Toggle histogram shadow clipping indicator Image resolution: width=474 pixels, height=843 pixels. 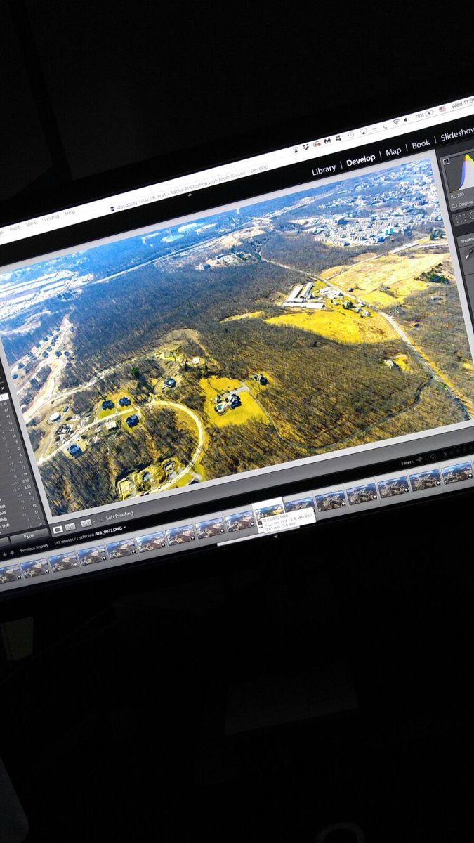pos(447,163)
